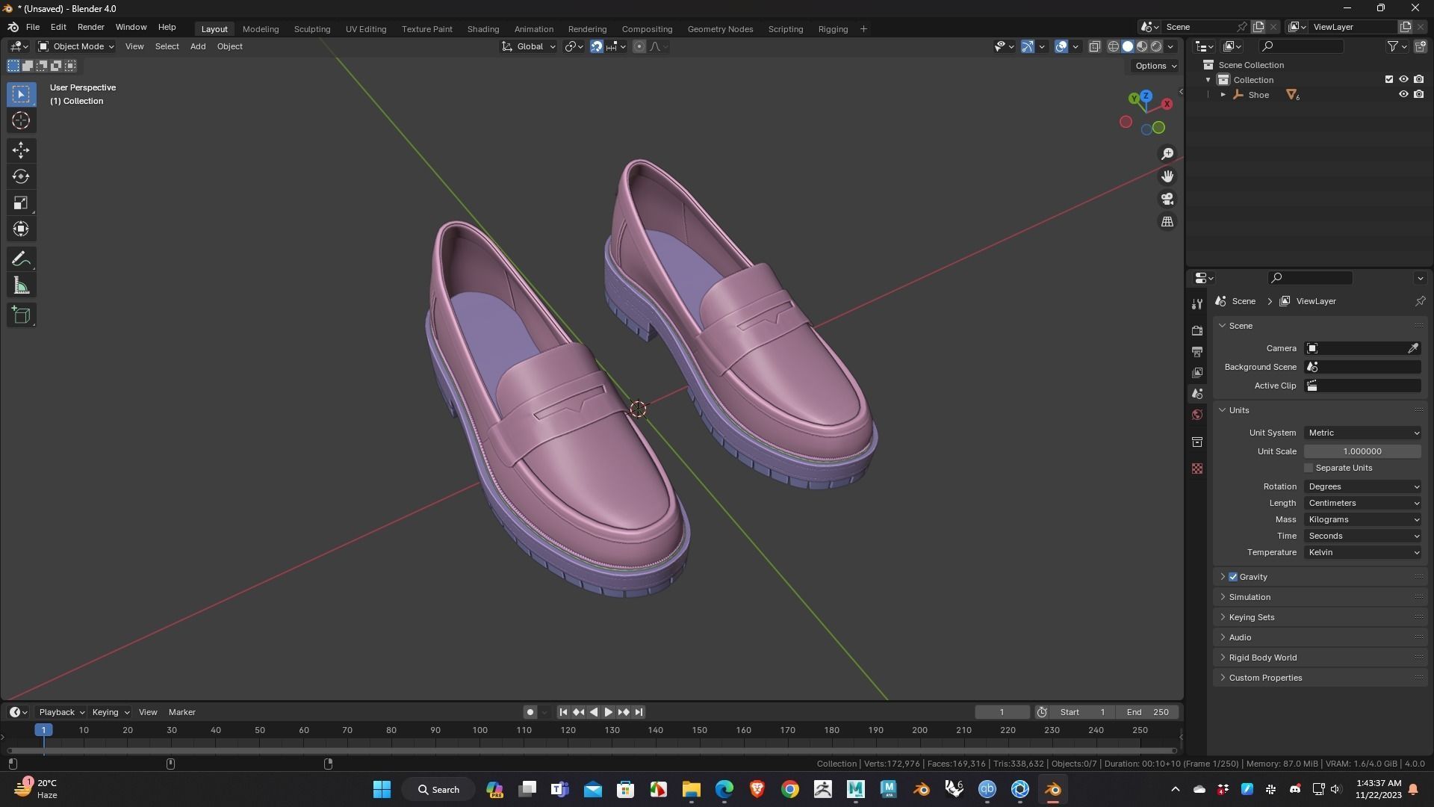Switch to wireframe viewport shading
Image resolution: width=1434 pixels, height=807 pixels.
tap(1113, 46)
